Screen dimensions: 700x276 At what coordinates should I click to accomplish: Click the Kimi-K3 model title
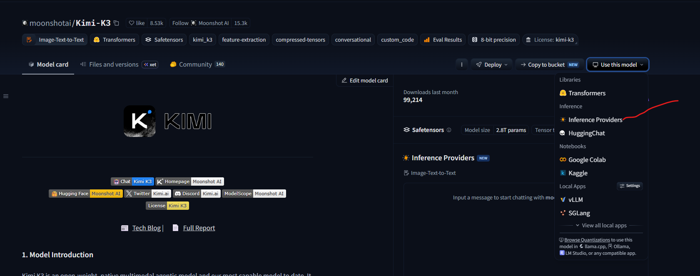[x=93, y=23]
